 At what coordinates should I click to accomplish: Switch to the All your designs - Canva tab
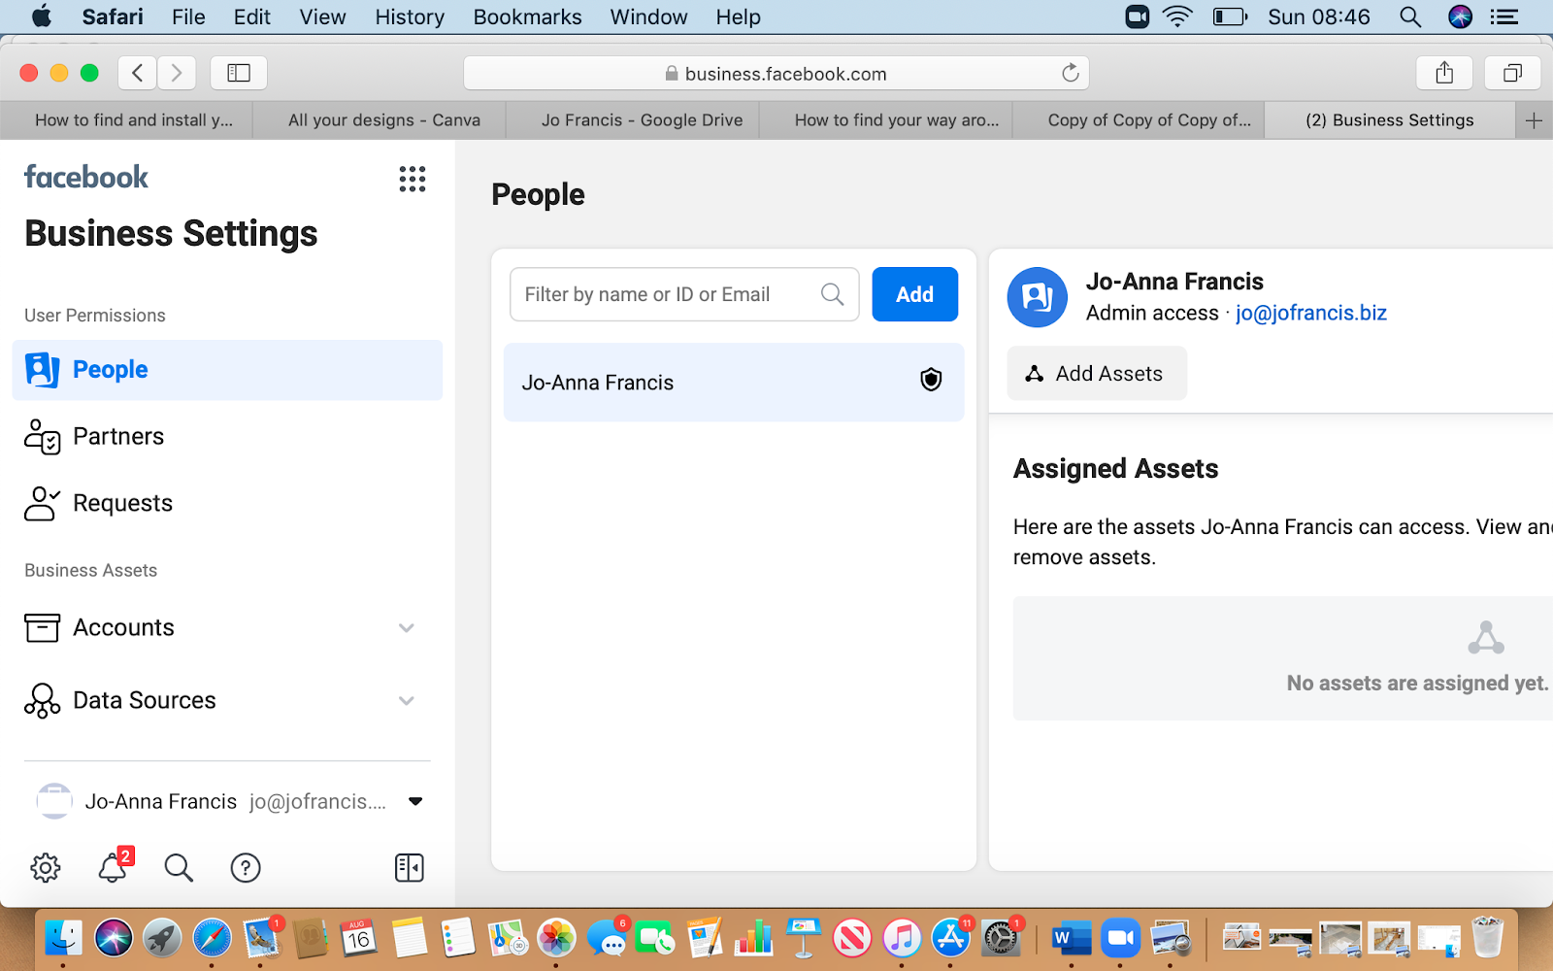380,120
